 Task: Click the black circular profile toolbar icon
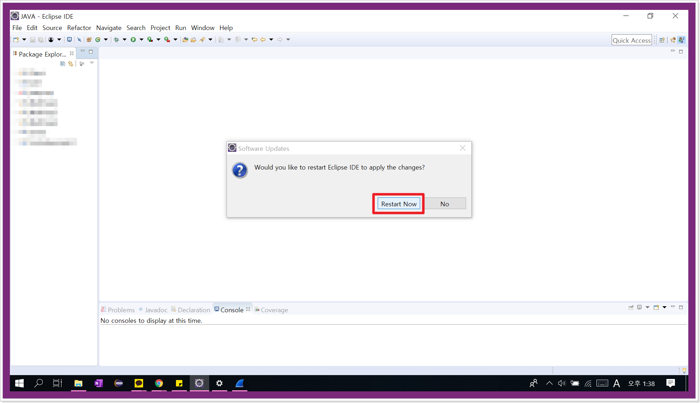[x=51, y=40]
